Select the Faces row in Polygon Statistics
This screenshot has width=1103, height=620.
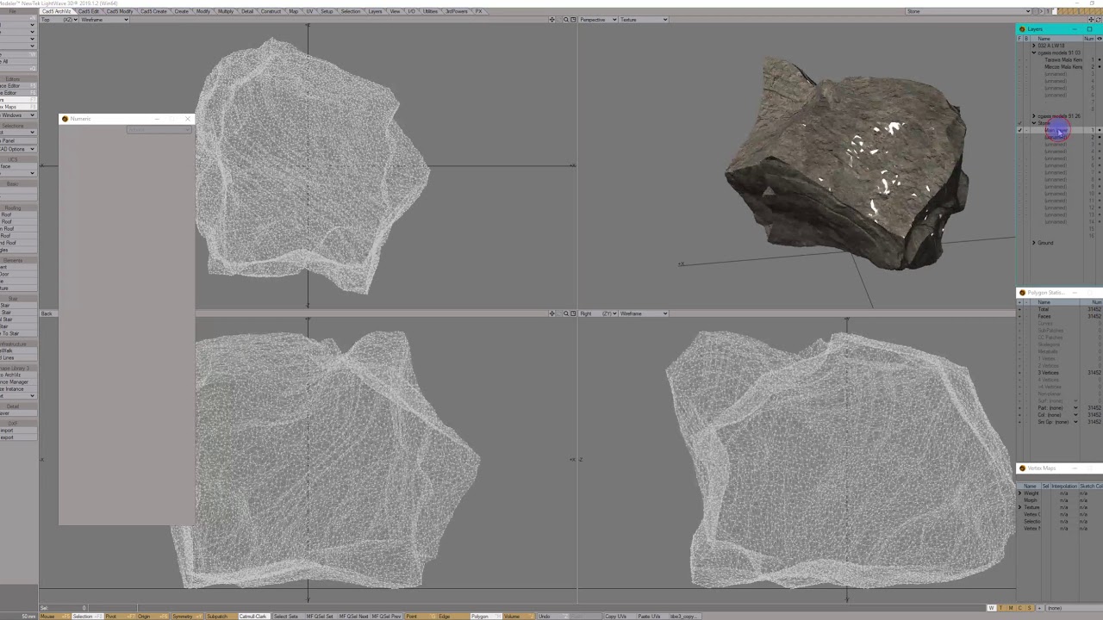[1060, 316]
